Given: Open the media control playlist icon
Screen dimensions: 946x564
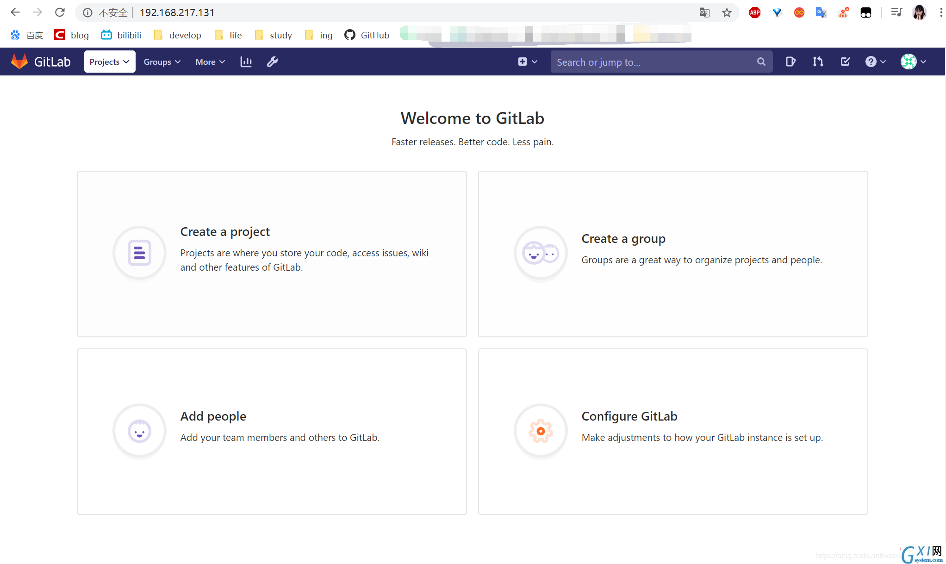Looking at the screenshot, I should (896, 12).
